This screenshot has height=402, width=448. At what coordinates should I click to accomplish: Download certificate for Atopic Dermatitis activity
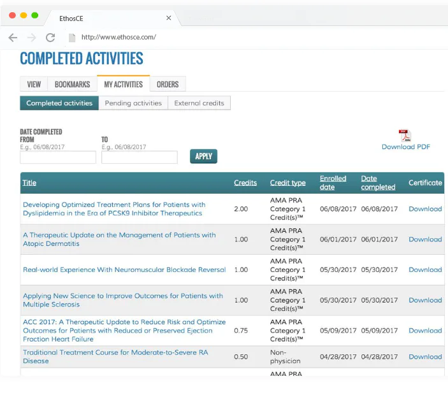(425, 240)
